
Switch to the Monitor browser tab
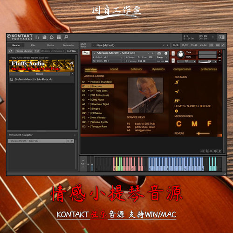coord(51,45)
